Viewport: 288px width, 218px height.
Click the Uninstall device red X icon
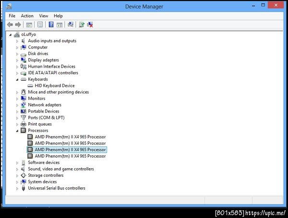[90, 24]
